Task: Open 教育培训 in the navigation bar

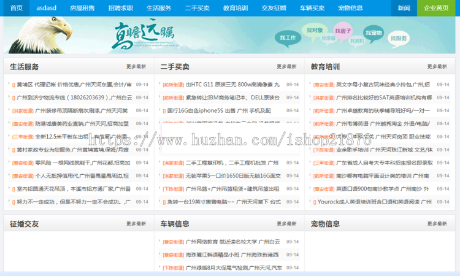Action: (236, 8)
